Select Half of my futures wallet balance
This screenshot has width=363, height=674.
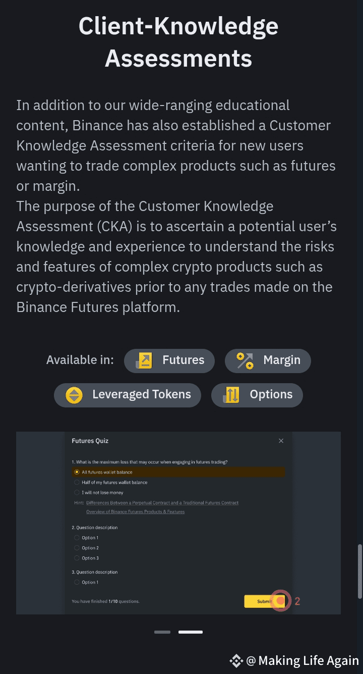coord(110,482)
